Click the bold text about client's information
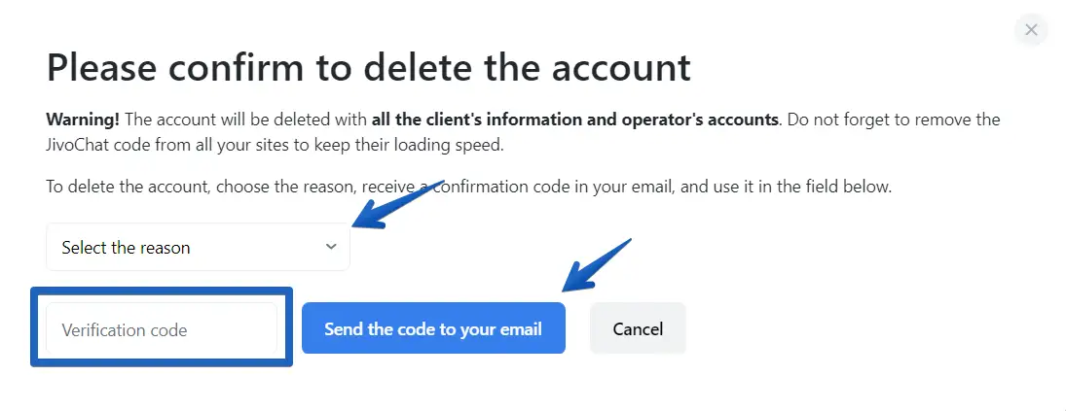The height and width of the screenshot is (411, 1066). click(575, 120)
